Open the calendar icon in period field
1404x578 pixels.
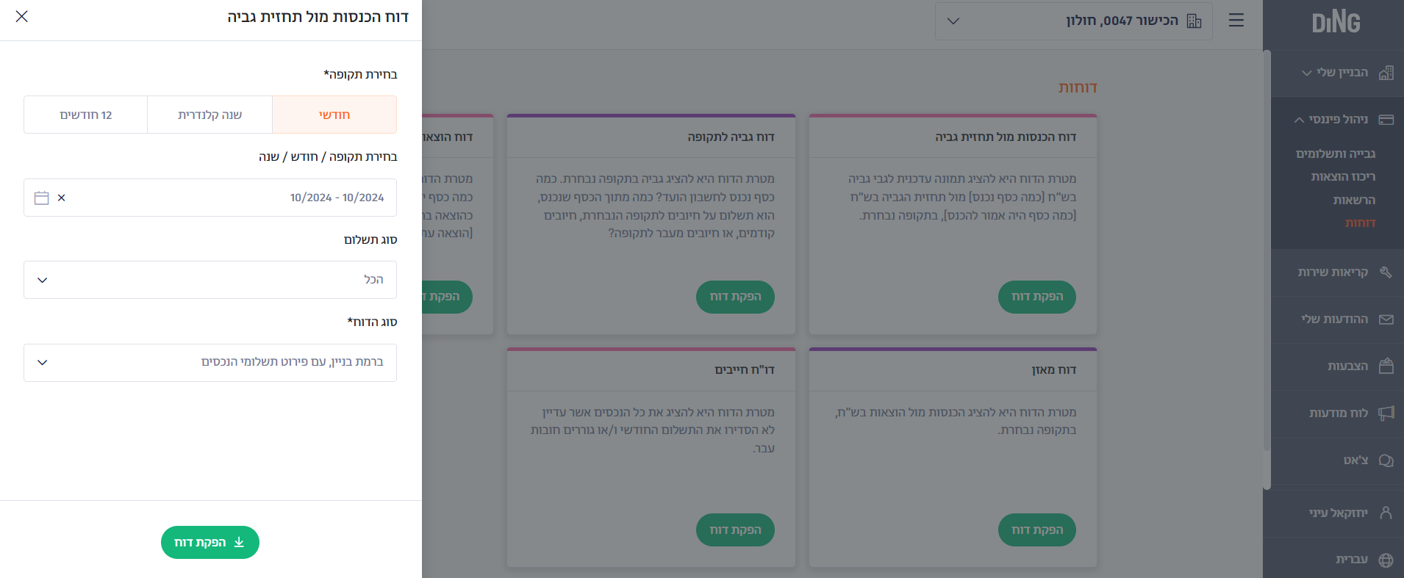pos(42,198)
